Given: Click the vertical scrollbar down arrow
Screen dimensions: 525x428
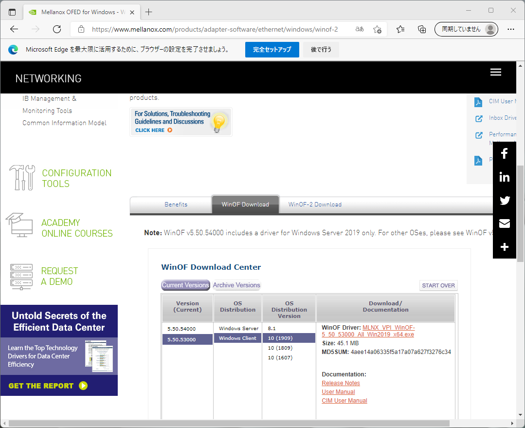Looking at the screenshot, I should pos(520,414).
